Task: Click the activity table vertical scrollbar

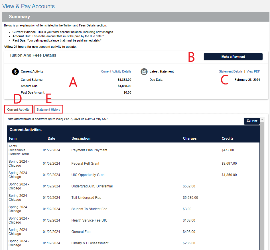Action: 262,185
